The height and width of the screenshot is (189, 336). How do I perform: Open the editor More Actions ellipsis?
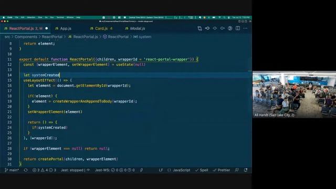click(x=245, y=28)
